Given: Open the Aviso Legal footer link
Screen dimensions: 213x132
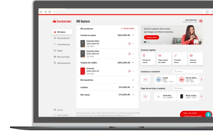Looking at the screenshot, I should pyautogui.click(x=101, y=115).
